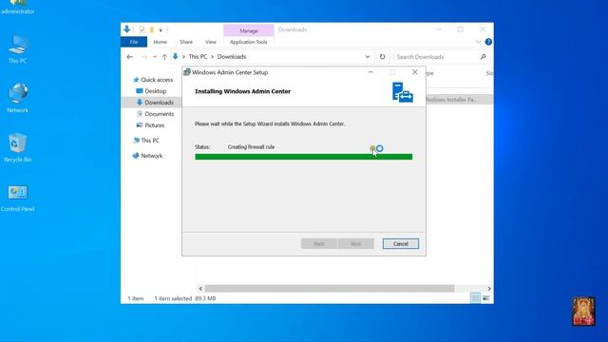
Task: Click the green installation progress bar
Action: 304,157
